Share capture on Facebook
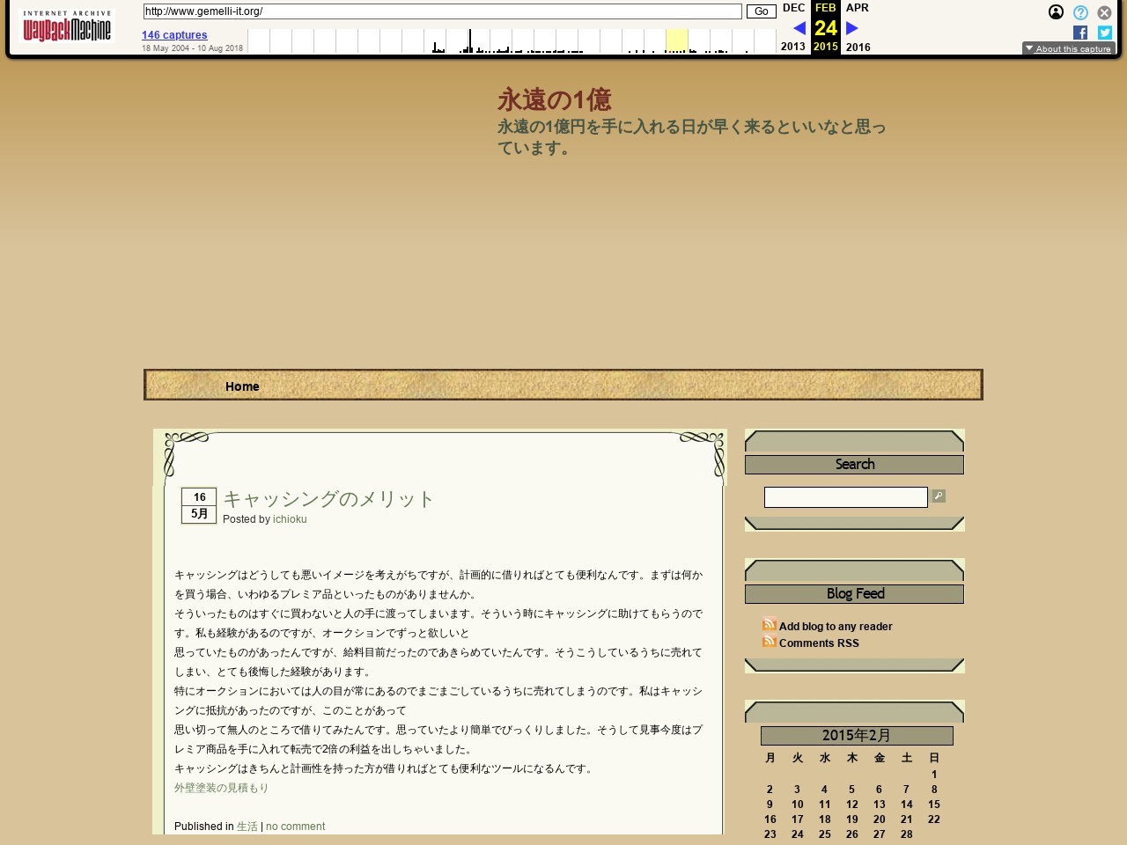 [x=1080, y=33]
